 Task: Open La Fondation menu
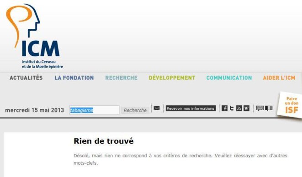(x=74, y=78)
